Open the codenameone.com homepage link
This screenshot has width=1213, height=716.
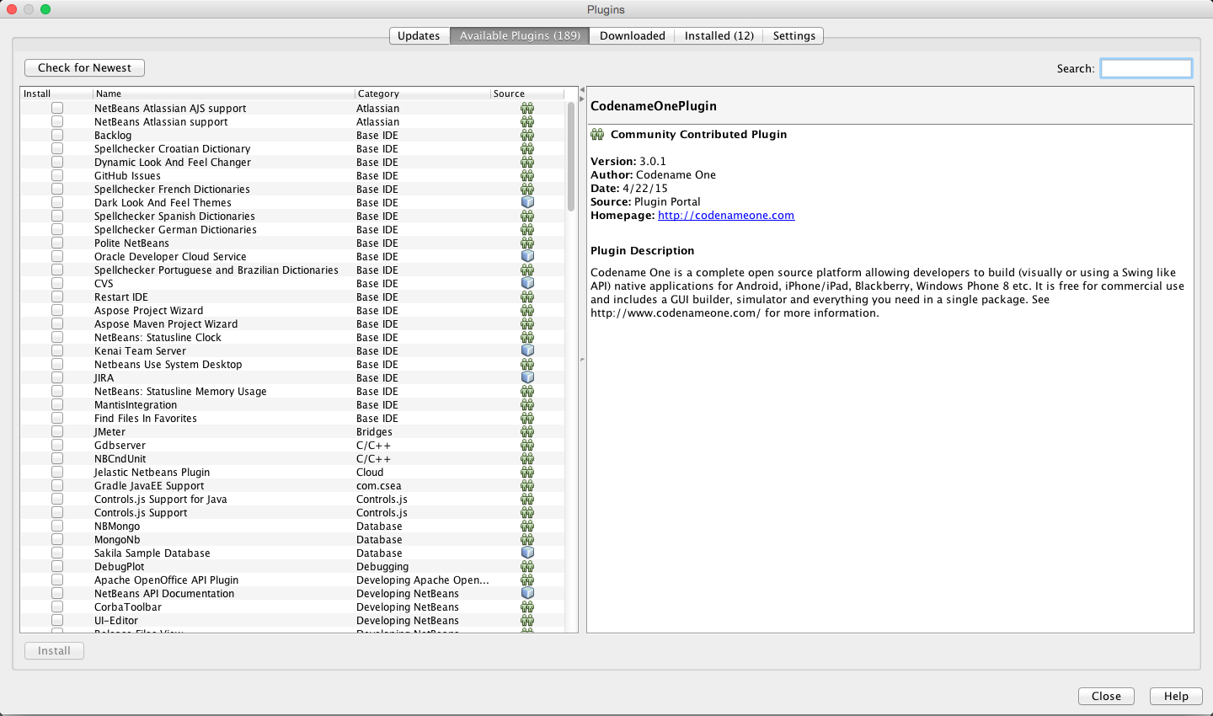pos(725,216)
